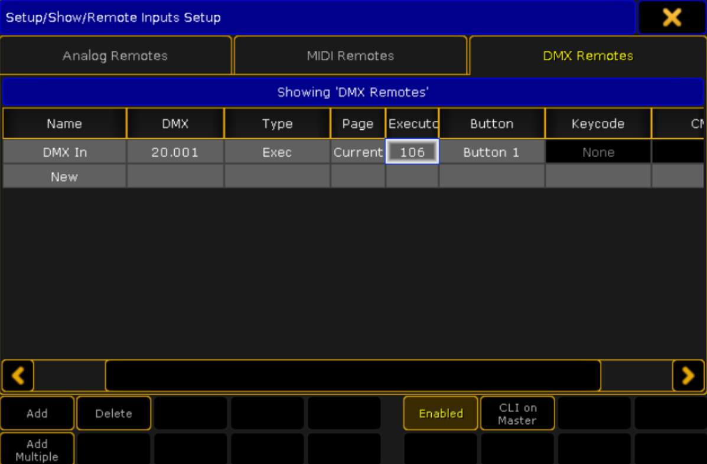Screen dimensions: 707x464
Task: Click the DMX column header
Action: coord(175,123)
